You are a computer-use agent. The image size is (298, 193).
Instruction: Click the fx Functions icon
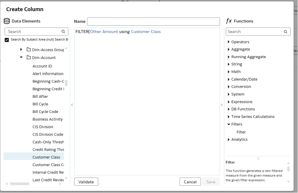pos(229,21)
